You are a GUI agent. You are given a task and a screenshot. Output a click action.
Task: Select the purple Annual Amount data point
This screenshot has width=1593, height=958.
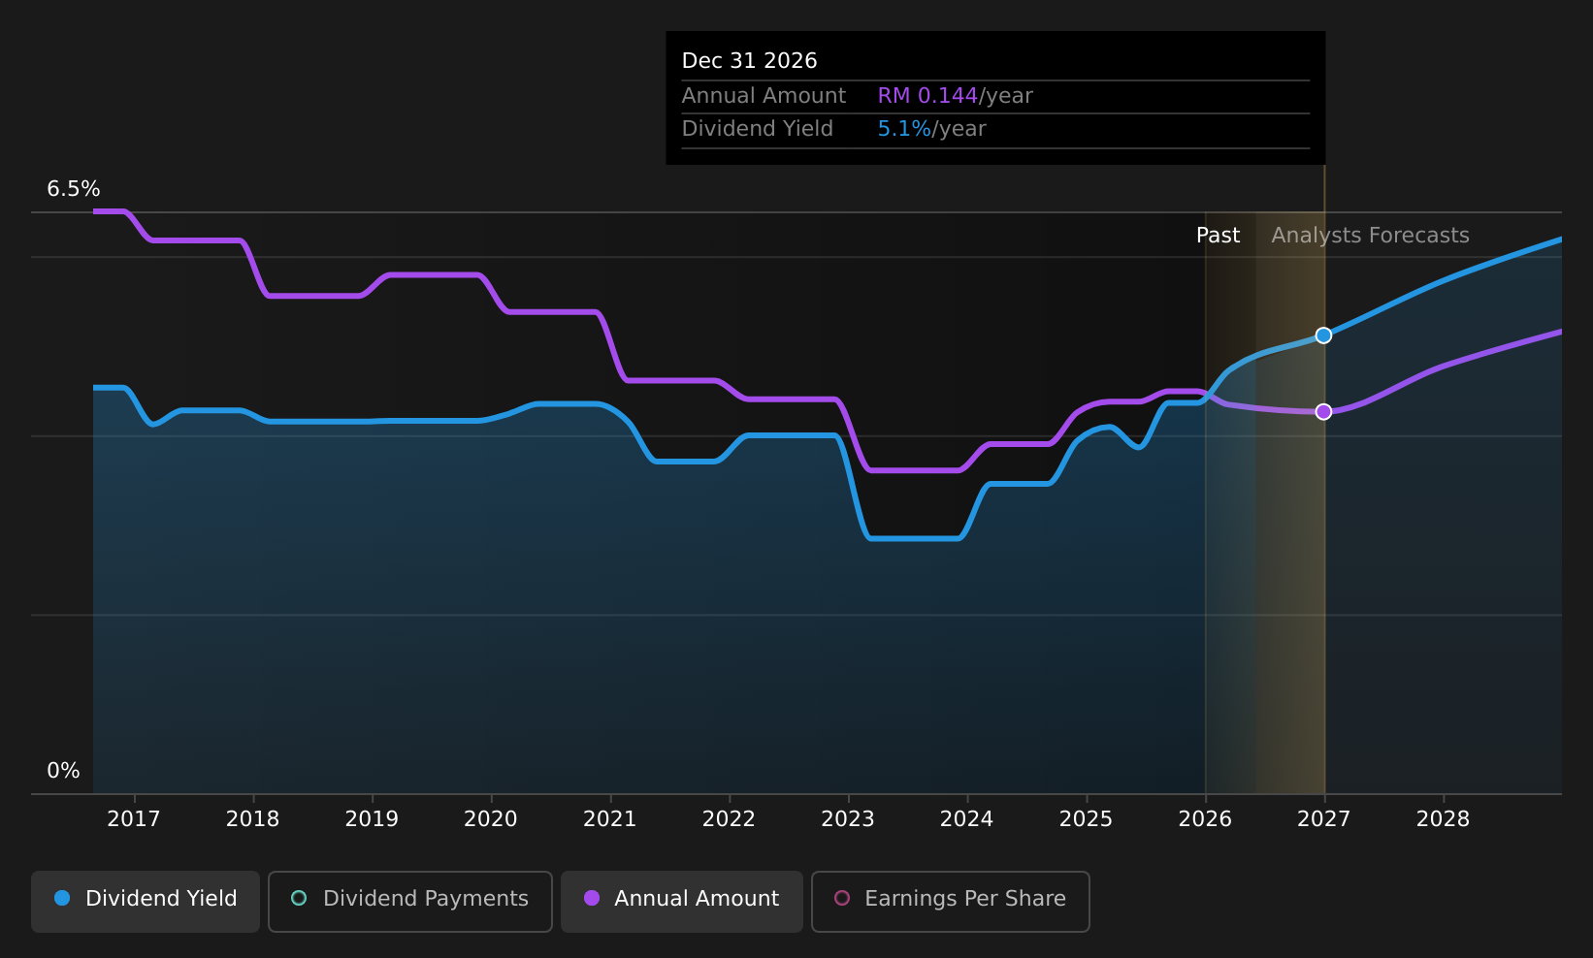point(1323,412)
